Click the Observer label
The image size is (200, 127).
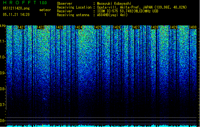point(65,3)
